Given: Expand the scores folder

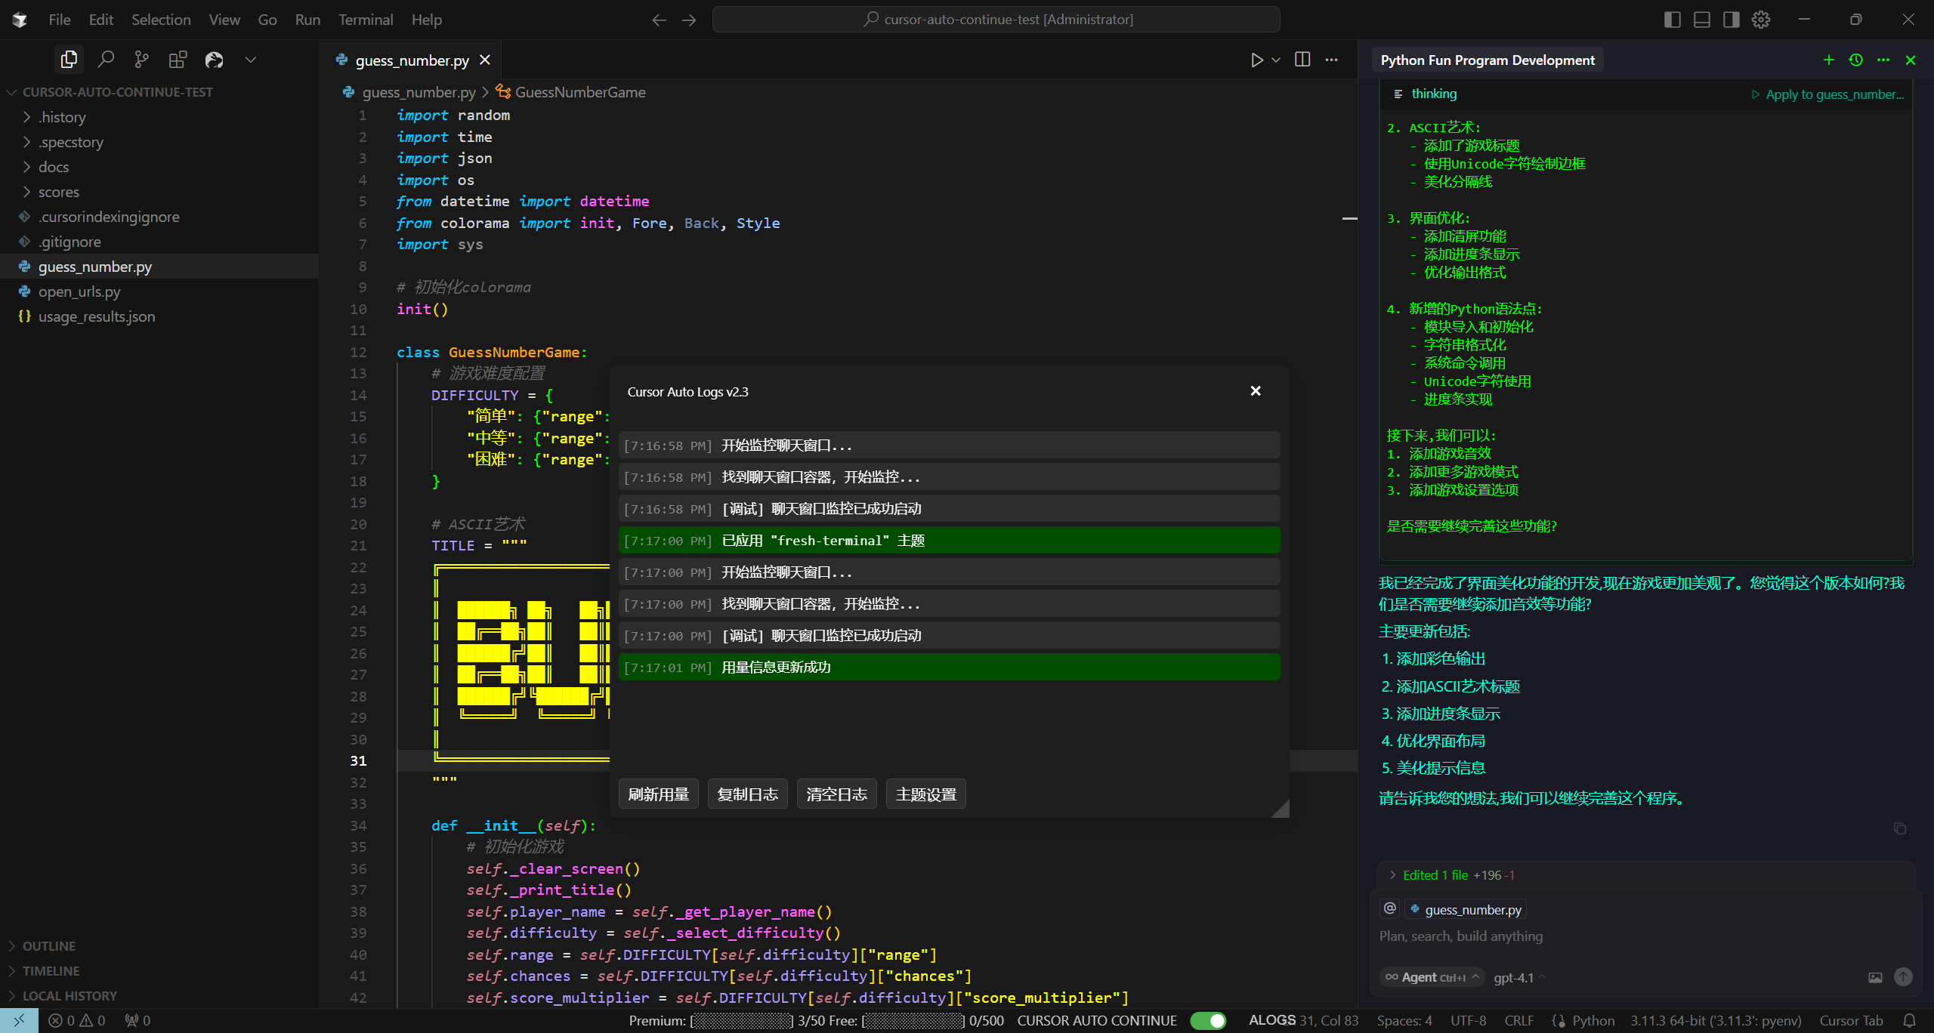Looking at the screenshot, I should (x=159, y=192).
